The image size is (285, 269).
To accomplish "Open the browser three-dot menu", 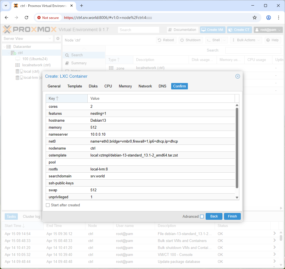I will (x=278, y=18).
